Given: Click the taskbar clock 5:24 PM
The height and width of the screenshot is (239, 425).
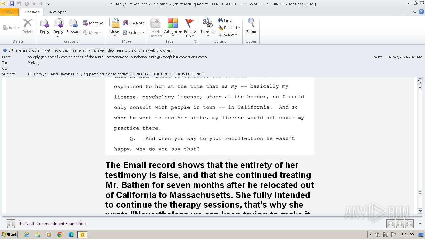Looking at the screenshot, I should [408, 235].
